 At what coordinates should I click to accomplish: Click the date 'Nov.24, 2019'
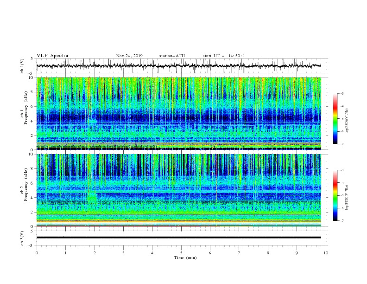click(x=129, y=56)
